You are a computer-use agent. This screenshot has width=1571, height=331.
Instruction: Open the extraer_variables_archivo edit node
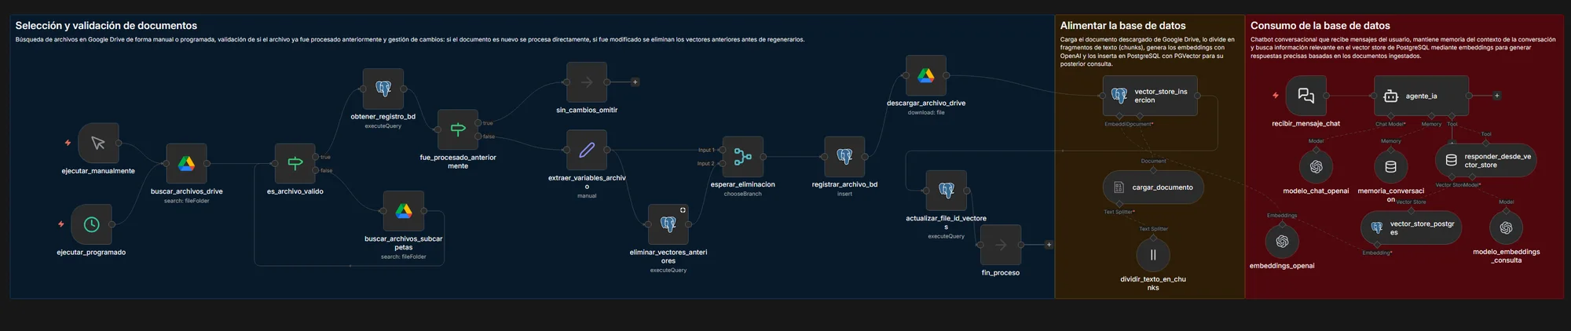click(x=587, y=150)
